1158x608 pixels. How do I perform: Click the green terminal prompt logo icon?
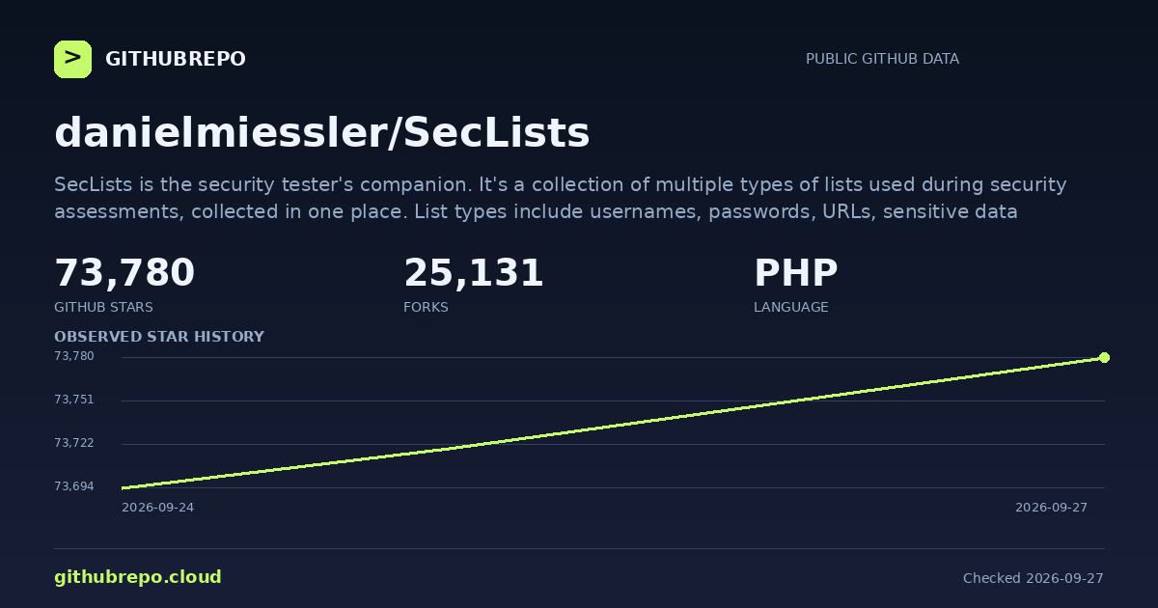(x=72, y=59)
